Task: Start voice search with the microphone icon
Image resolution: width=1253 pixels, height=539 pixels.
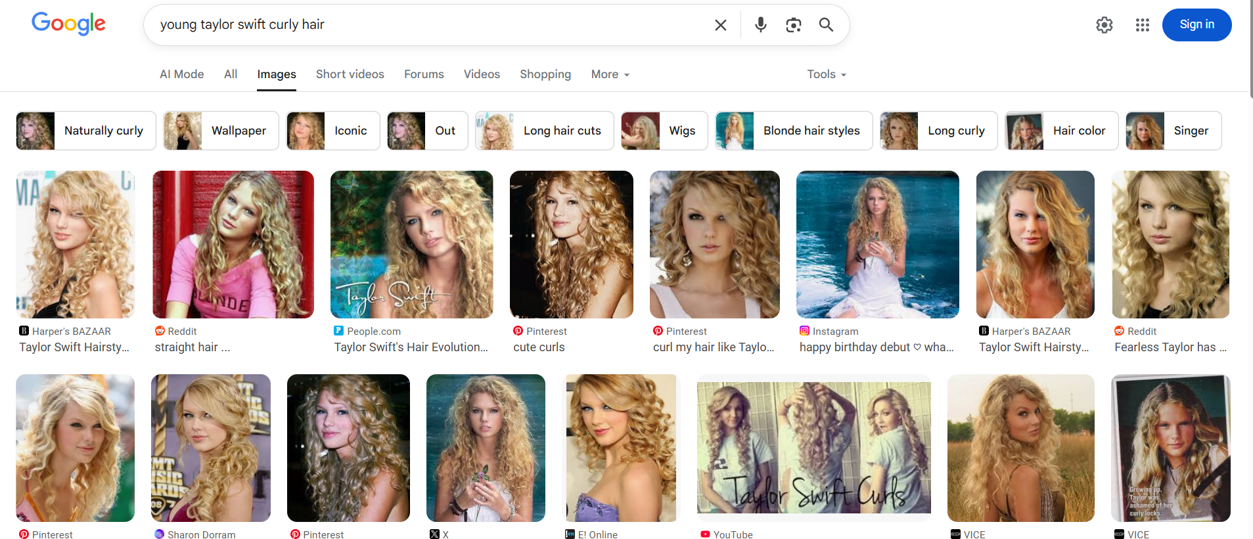Action: (761, 25)
